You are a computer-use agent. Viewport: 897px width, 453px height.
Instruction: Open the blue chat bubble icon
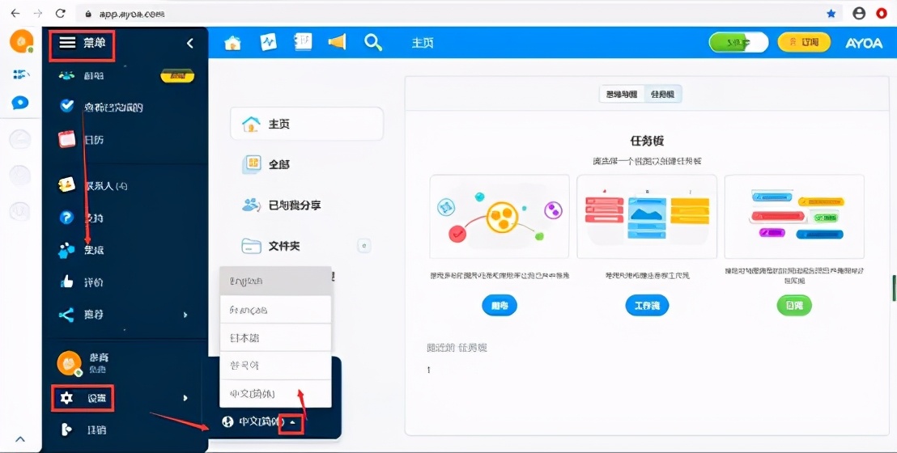pyautogui.click(x=20, y=104)
